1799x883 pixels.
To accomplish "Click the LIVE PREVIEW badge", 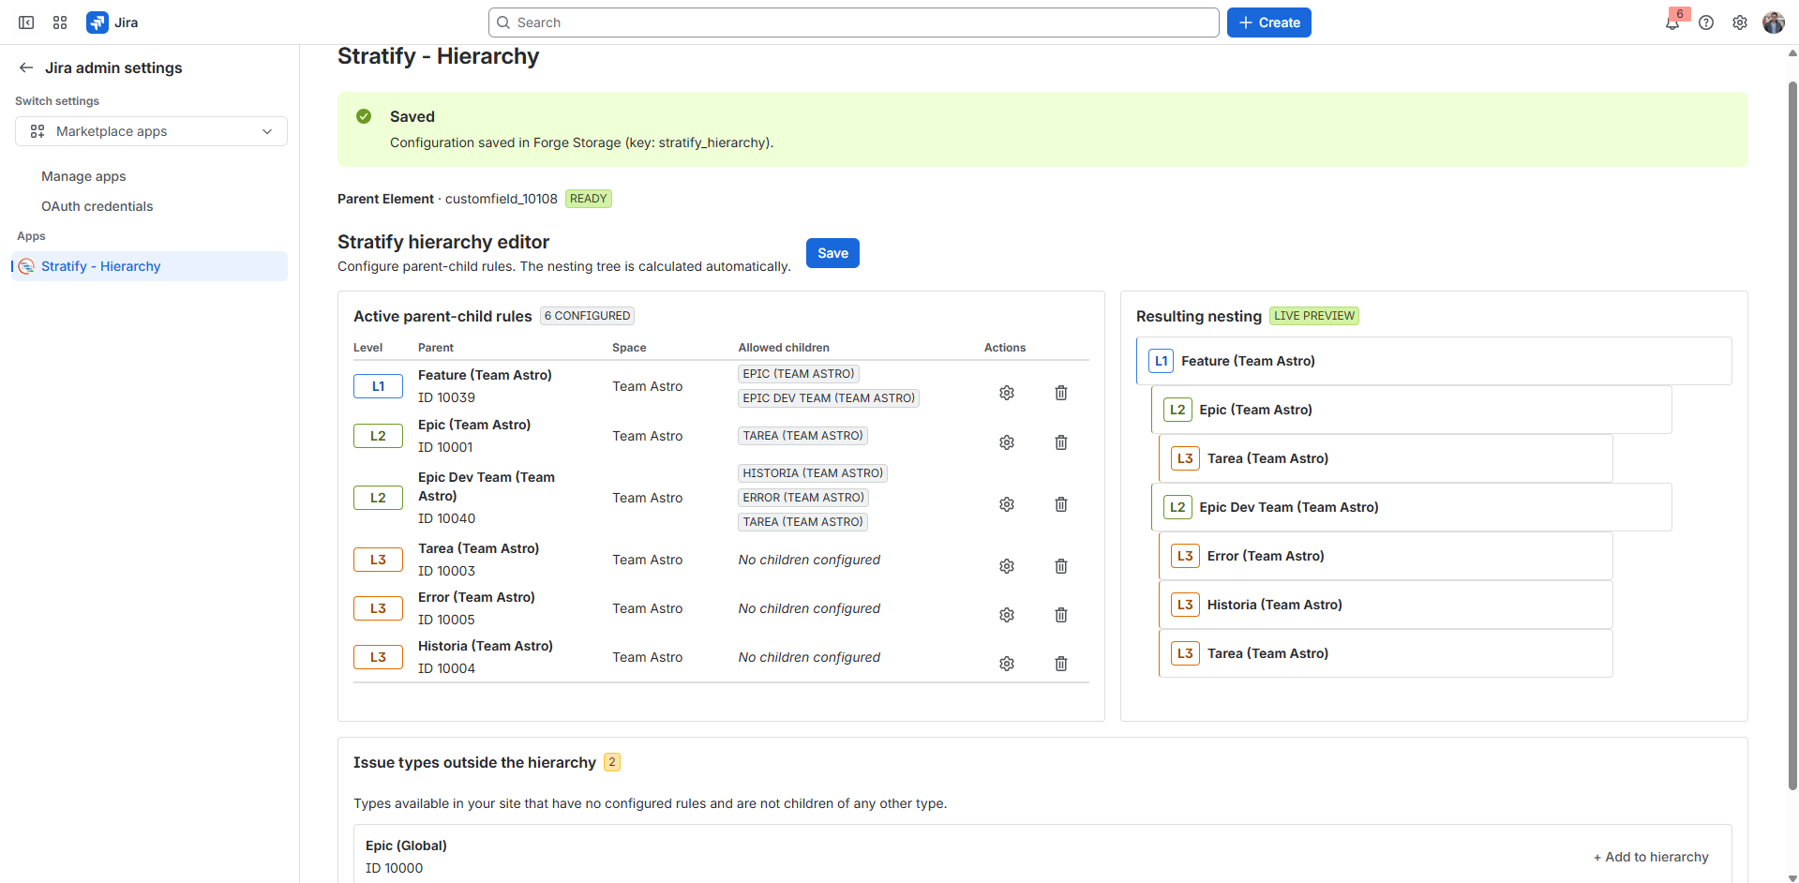I will [1314, 316].
